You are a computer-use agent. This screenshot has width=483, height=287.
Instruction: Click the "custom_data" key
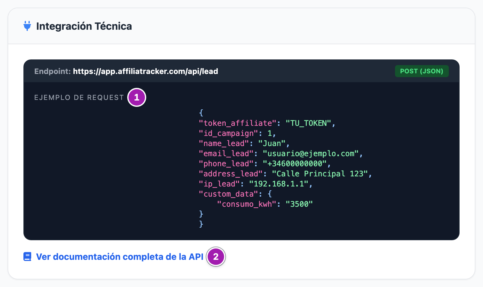[x=229, y=194]
